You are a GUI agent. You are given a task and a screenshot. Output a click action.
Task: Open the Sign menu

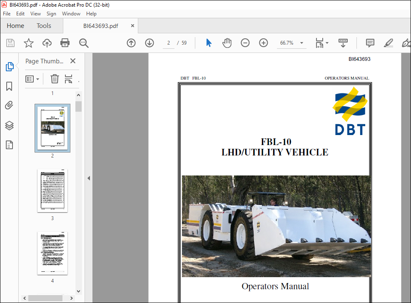click(x=51, y=14)
